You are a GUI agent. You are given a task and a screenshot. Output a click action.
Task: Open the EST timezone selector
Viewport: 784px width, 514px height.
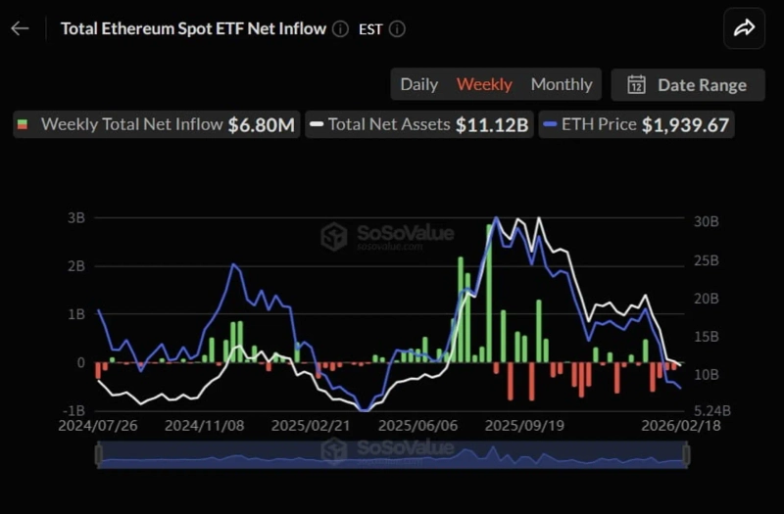click(370, 28)
